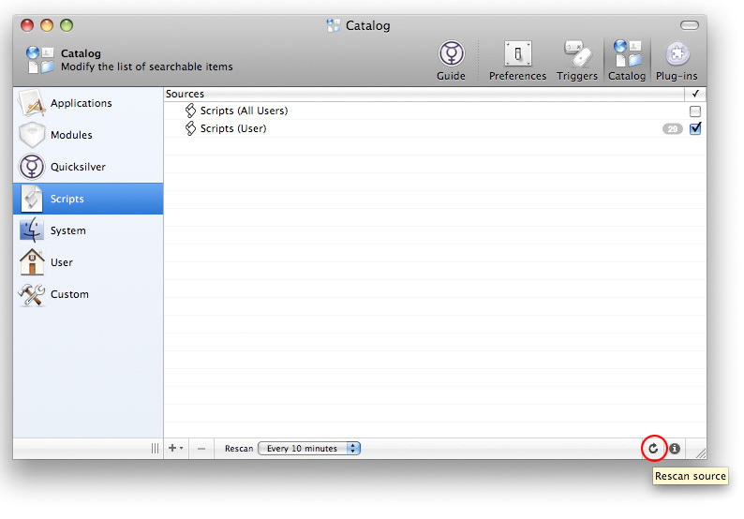Zoom the window with the green button
Image resolution: width=744 pixels, height=519 pixels.
click(x=67, y=25)
